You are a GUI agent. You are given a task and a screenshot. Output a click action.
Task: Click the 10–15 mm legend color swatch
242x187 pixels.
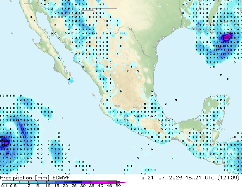pyautogui.click(x=50, y=182)
